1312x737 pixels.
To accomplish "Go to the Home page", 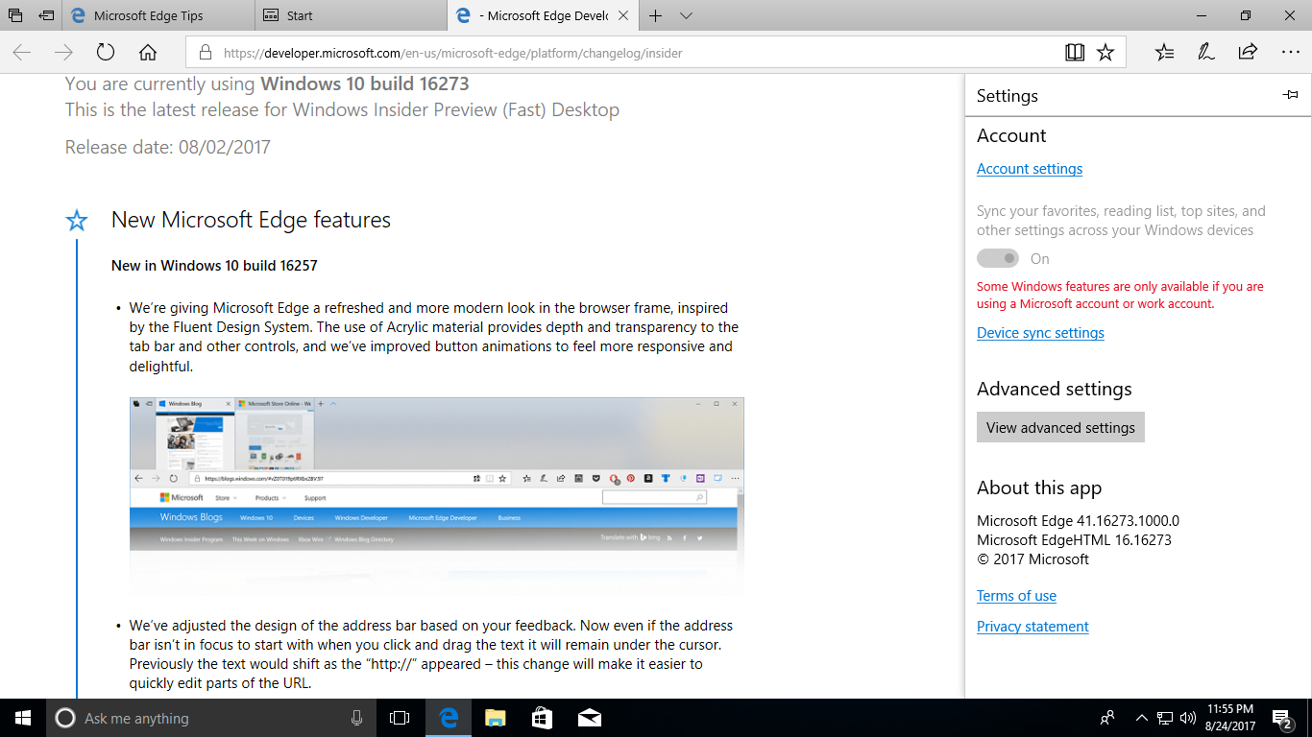I will point(147,53).
